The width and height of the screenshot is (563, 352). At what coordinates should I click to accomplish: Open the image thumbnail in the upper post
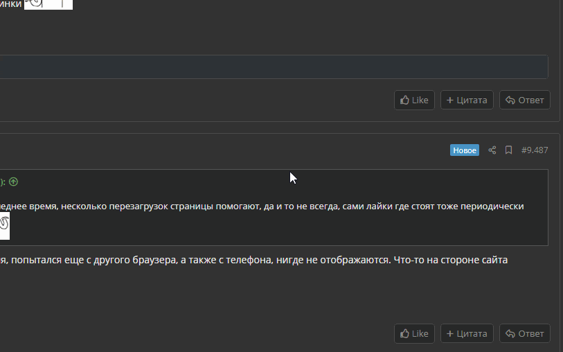point(48,4)
